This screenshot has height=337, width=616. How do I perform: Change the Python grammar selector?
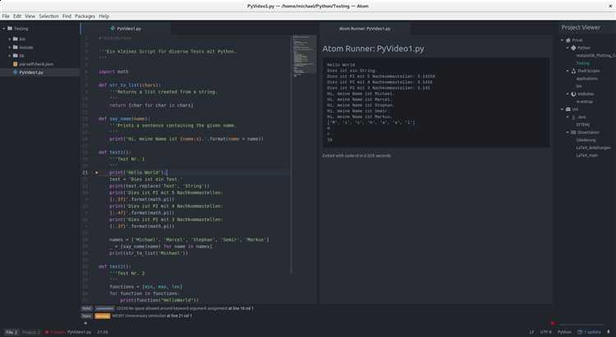(x=564, y=332)
